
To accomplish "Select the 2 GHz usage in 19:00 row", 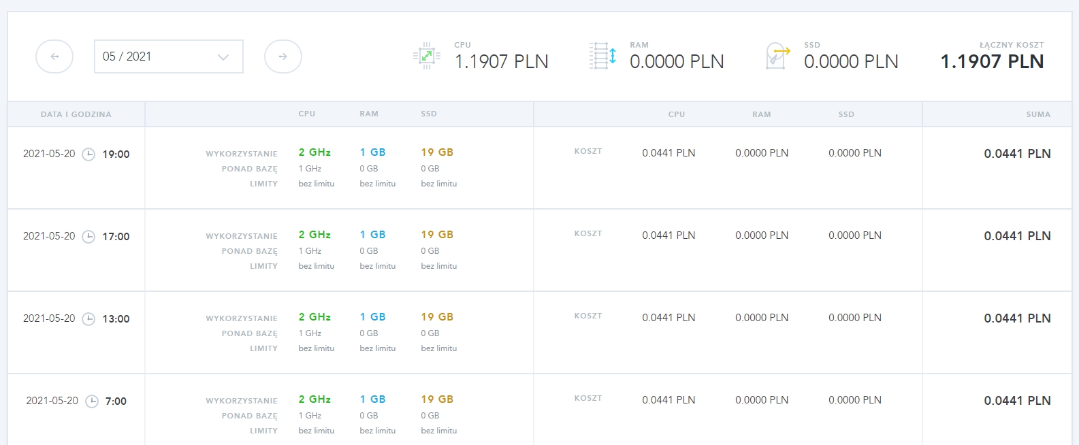I will (x=315, y=152).
